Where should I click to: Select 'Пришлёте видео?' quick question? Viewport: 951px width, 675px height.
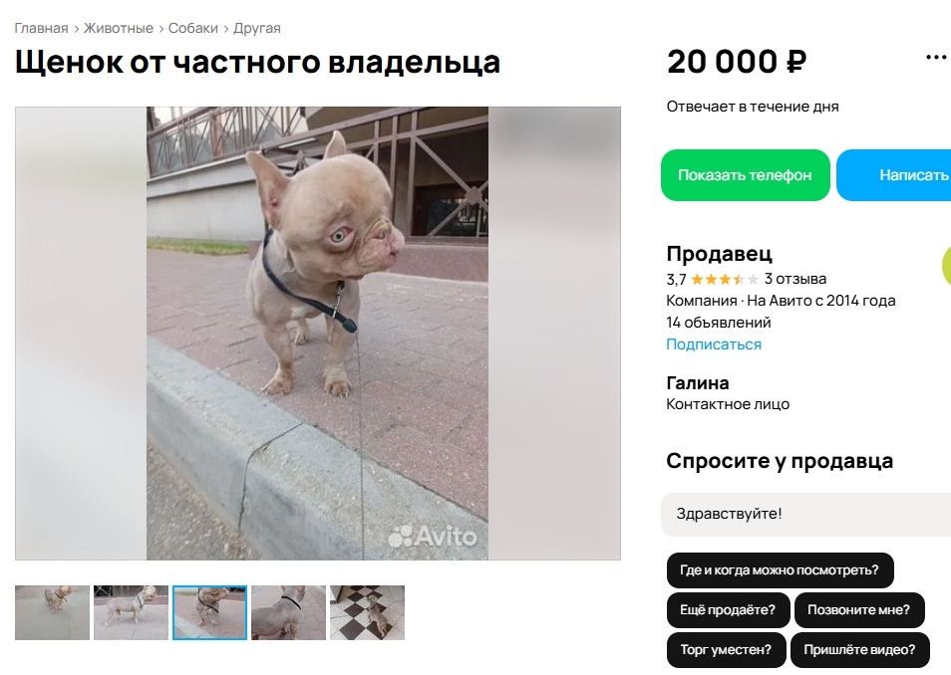[859, 649]
